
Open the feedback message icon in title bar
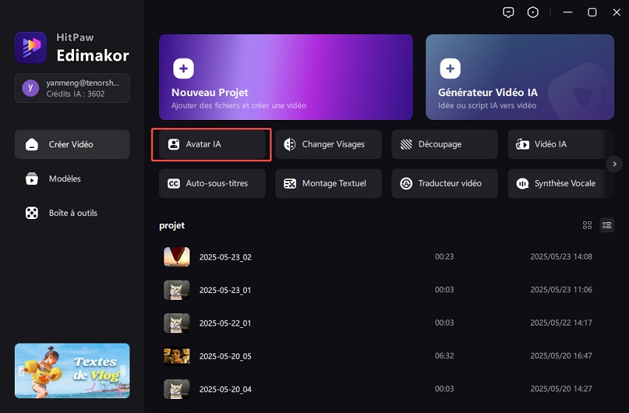point(508,13)
